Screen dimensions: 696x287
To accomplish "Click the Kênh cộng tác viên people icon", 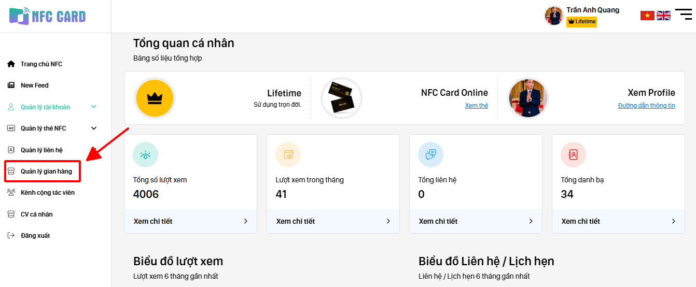I will point(11,193).
